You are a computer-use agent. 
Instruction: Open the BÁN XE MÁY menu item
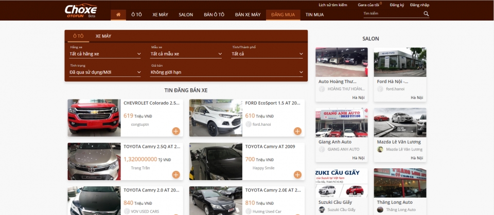coord(248,15)
